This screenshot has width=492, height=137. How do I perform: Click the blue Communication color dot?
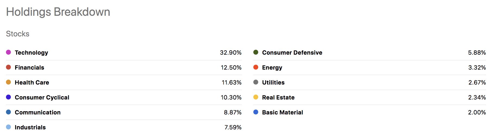click(8, 112)
